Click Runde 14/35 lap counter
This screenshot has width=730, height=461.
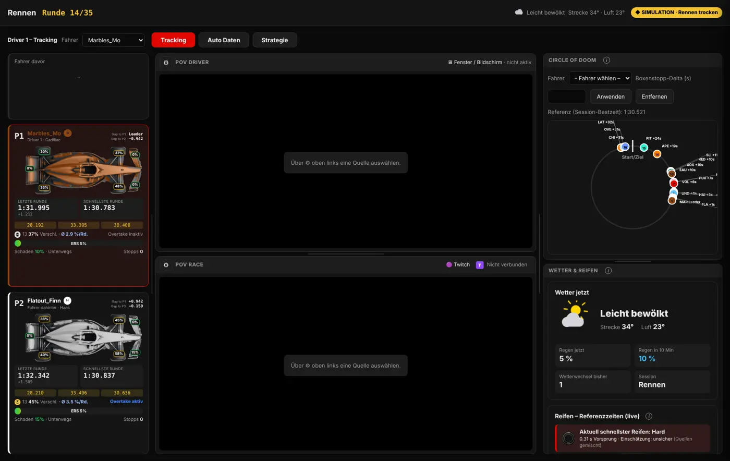[x=67, y=13]
